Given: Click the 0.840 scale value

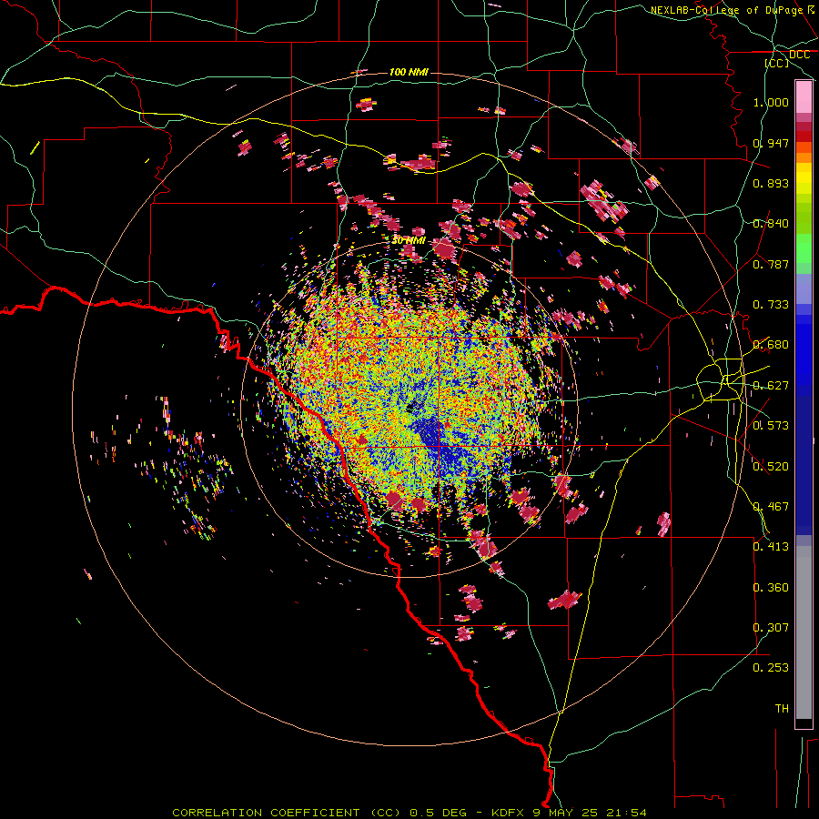Looking at the screenshot, I should [771, 224].
